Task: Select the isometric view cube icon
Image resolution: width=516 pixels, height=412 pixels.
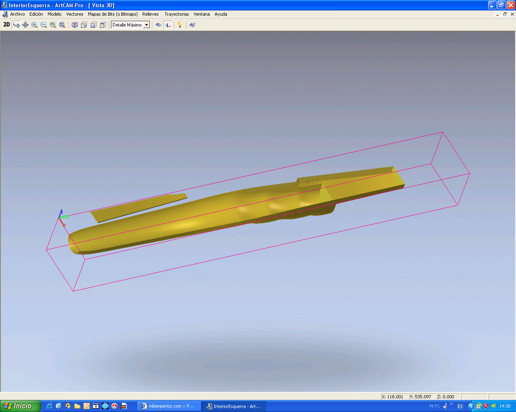Action: click(75, 25)
